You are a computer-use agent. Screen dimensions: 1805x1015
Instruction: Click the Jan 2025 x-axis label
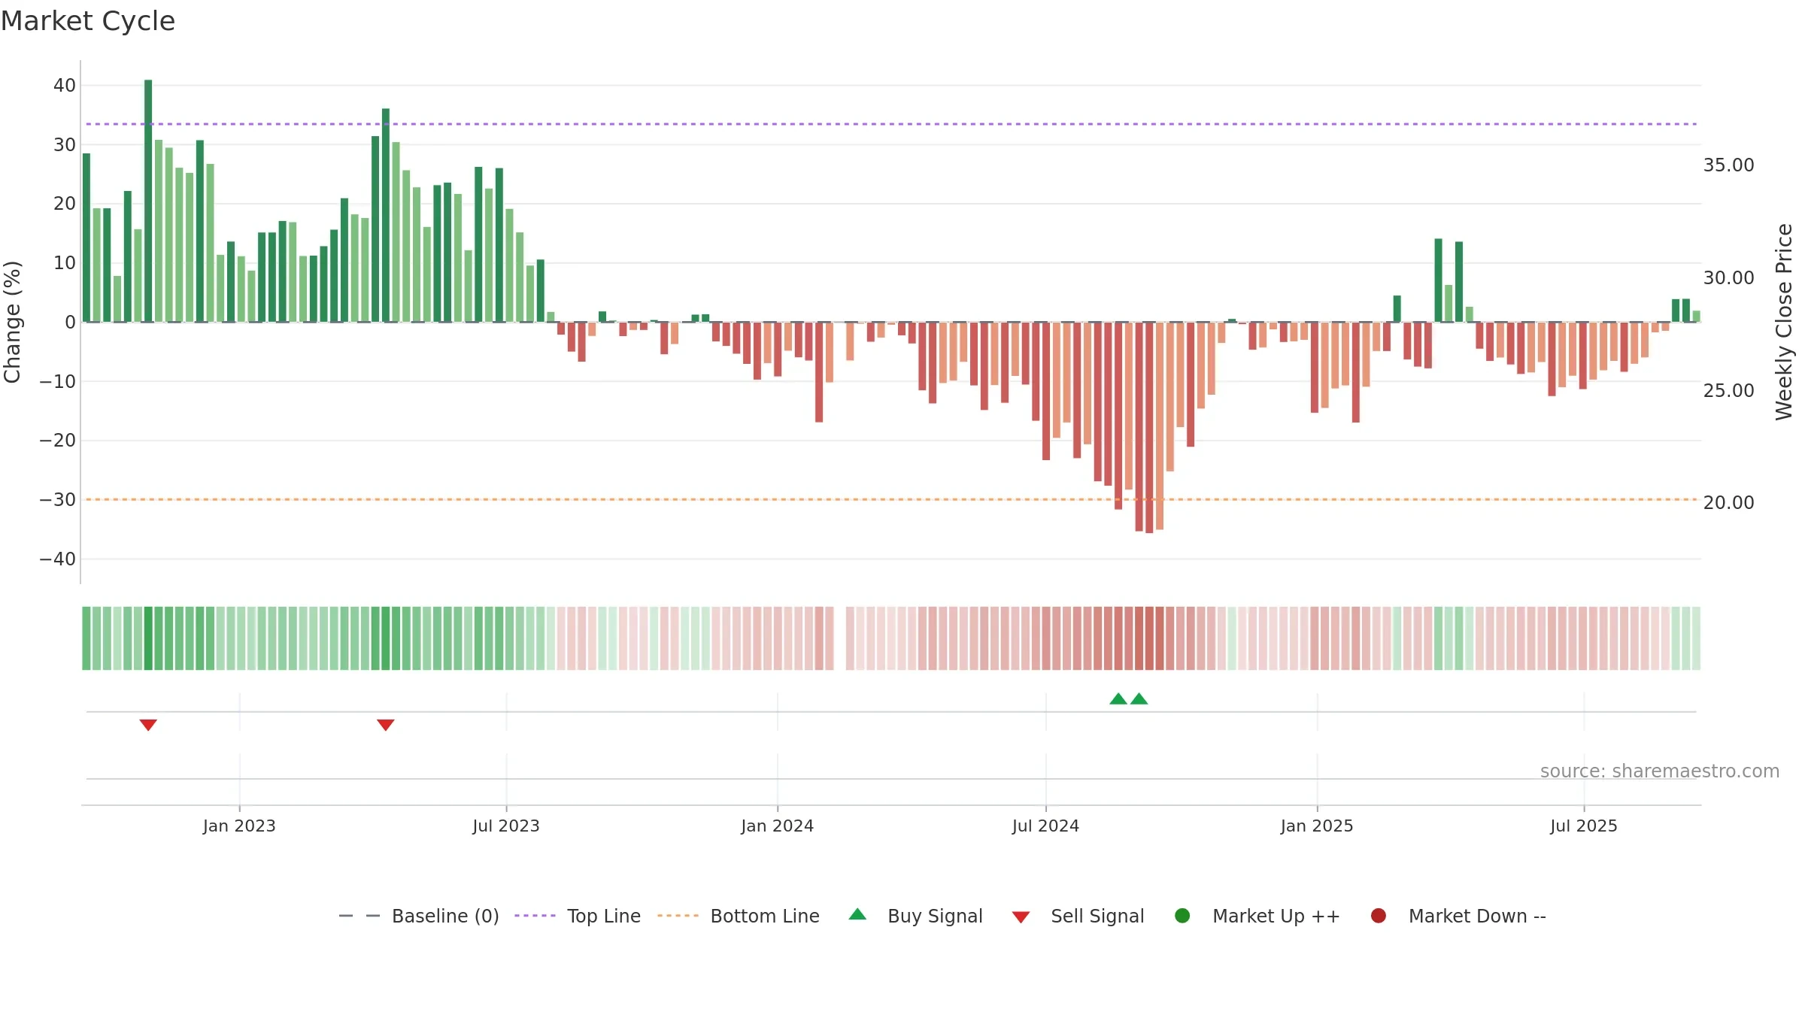(x=1317, y=826)
